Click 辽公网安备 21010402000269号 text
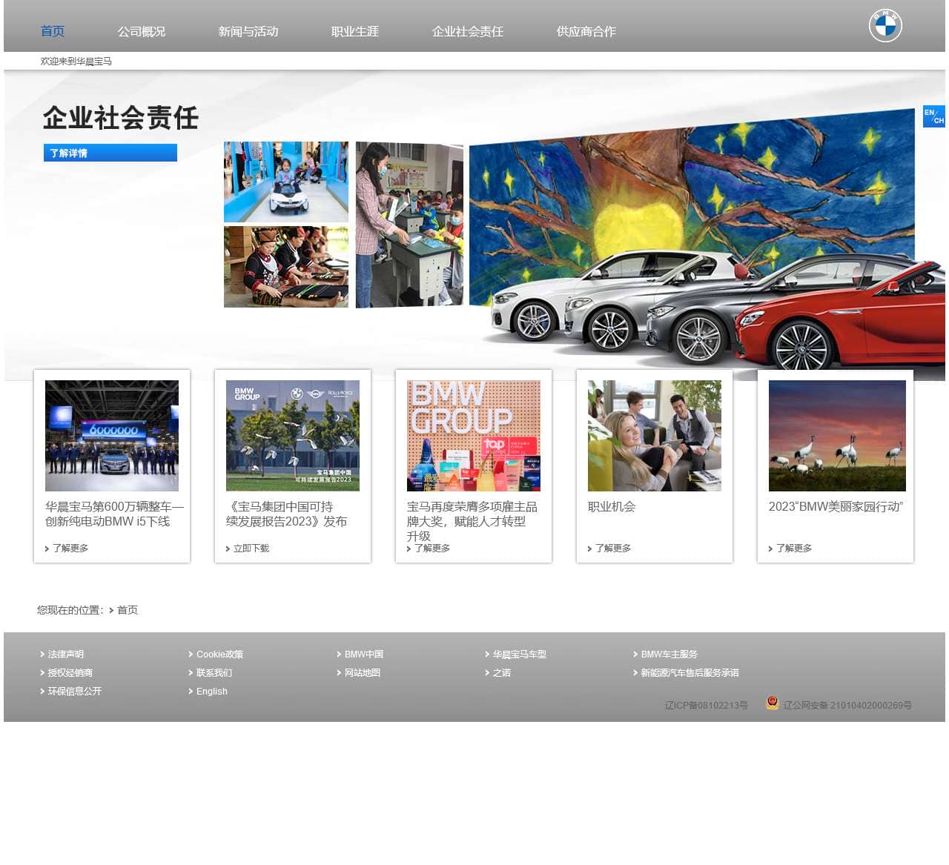The height and width of the screenshot is (865, 949). pyautogui.click(x=847, y=705)
